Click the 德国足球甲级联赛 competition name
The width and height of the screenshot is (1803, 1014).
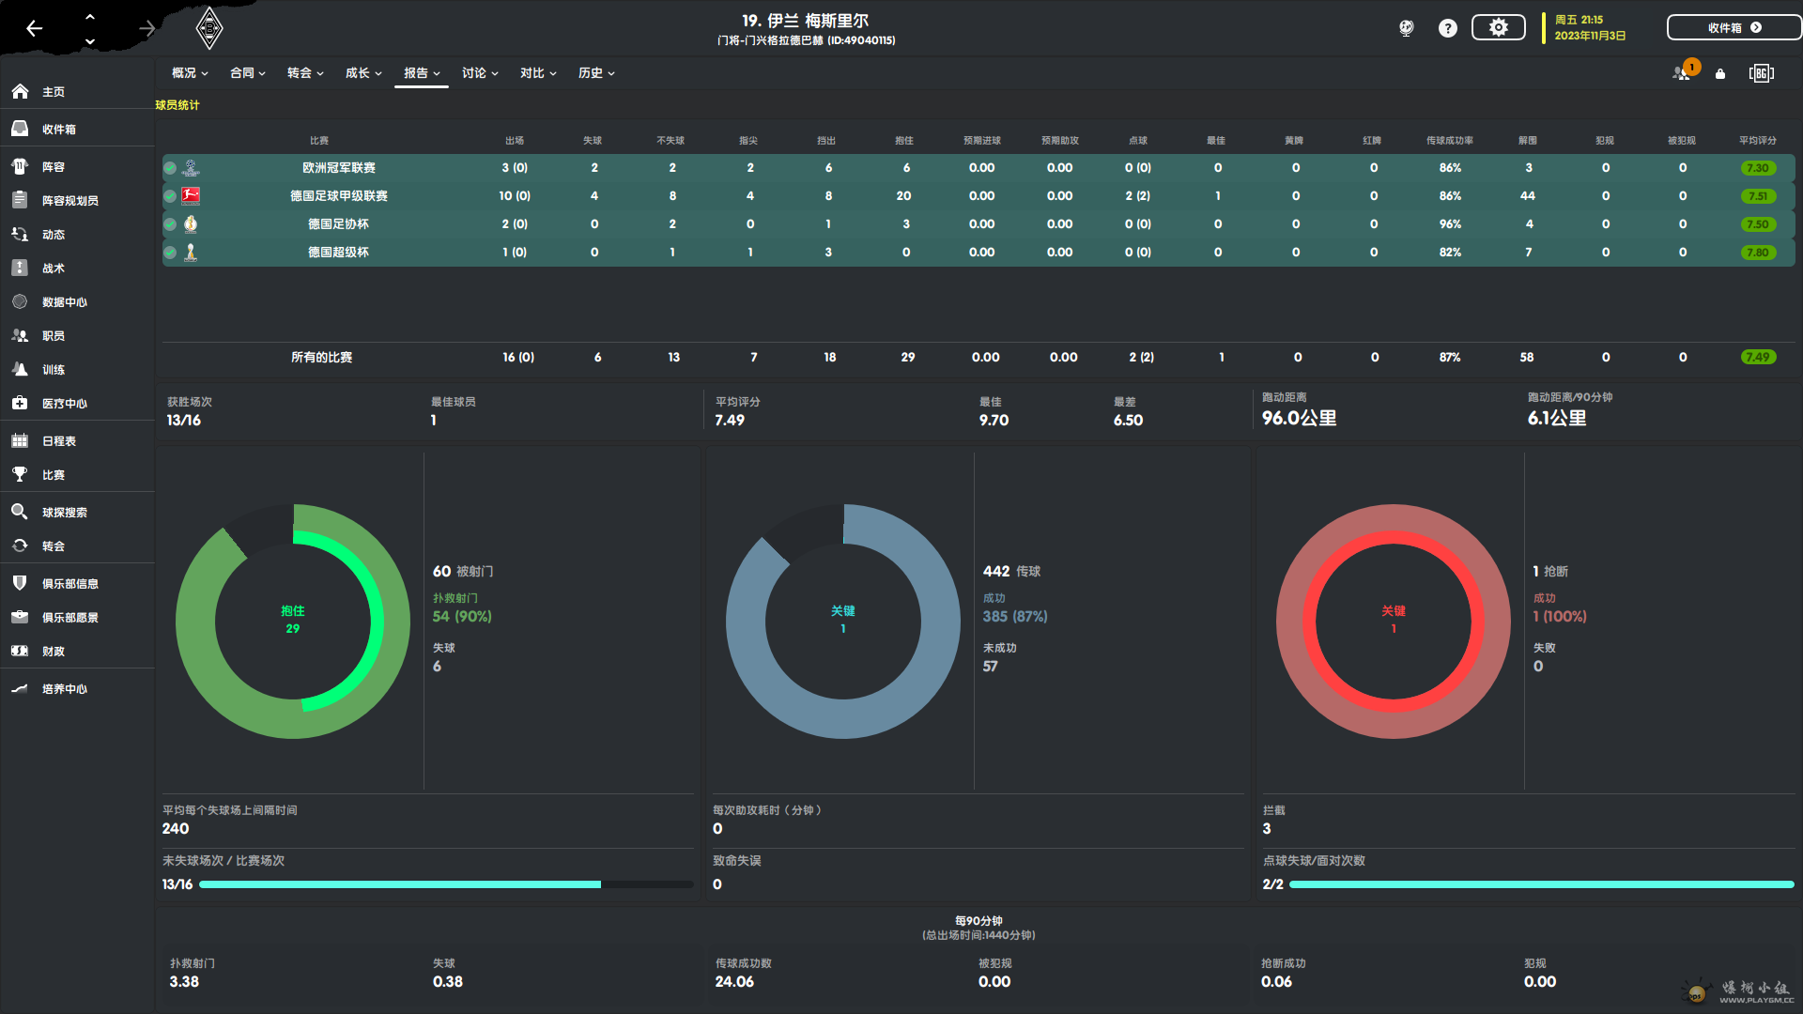(x=339, y=196)
